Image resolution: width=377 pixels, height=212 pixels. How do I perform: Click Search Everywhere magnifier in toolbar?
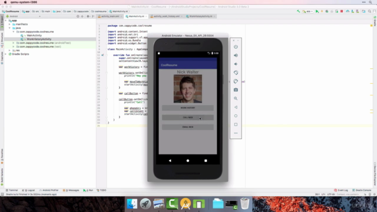(x=369, y=11)
